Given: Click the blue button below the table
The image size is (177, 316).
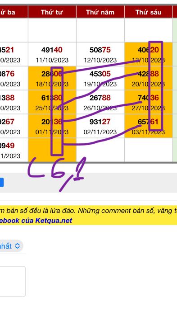Looking at the screenshot, I should click(x=2, y=183).
